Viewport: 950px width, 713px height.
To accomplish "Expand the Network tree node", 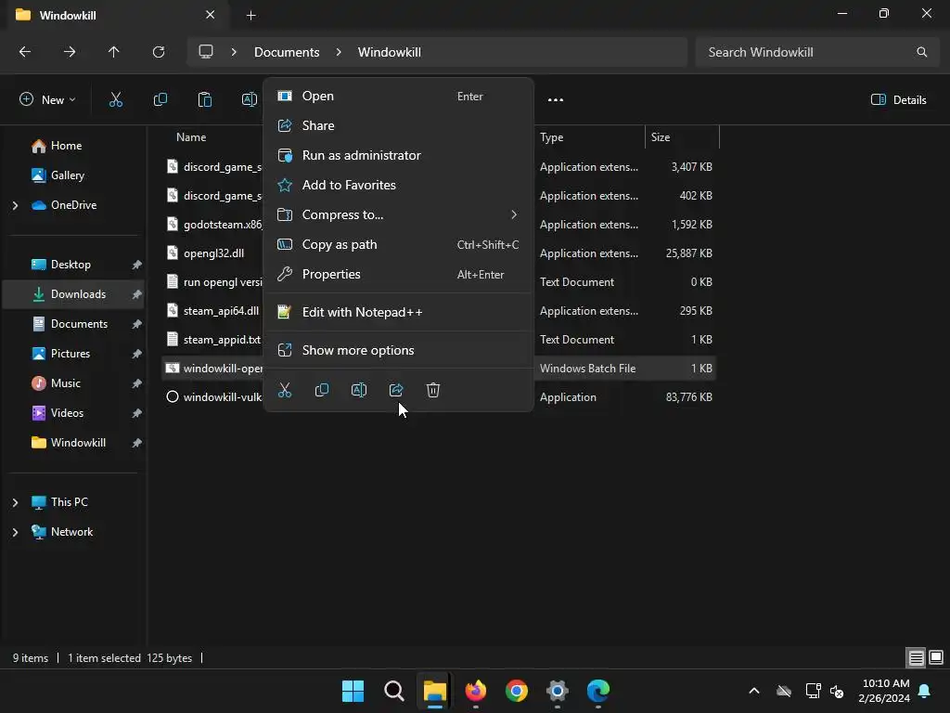I will [x=15, y=532].
